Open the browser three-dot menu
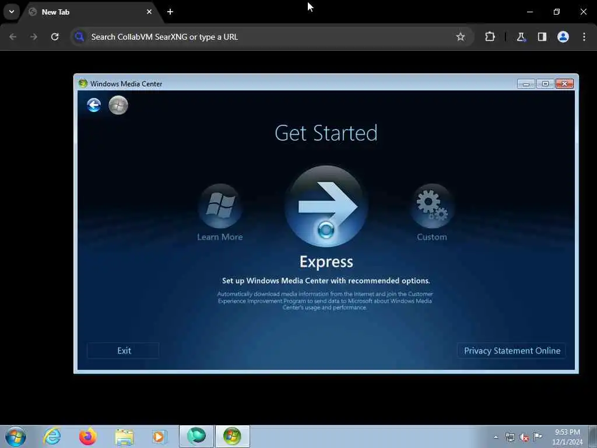Screen dimensions: 597x448 (x=584, y=37)
